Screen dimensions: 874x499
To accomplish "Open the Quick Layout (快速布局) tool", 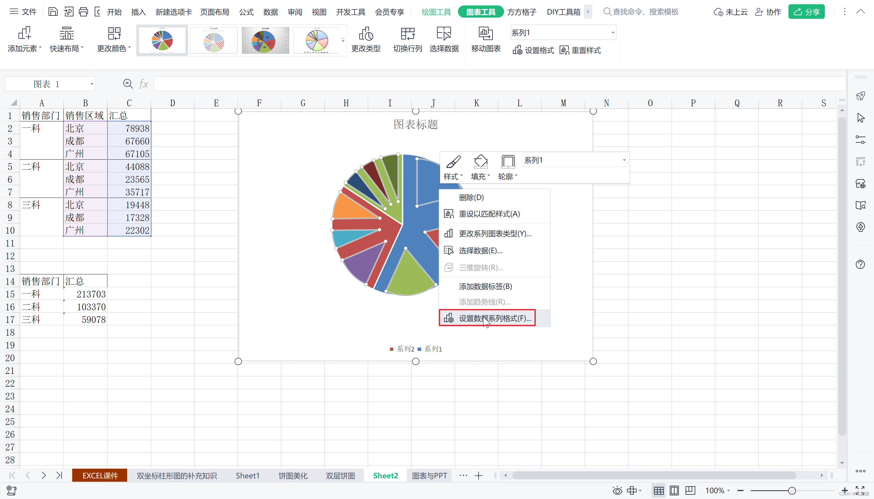I will [x=66, y=34].
